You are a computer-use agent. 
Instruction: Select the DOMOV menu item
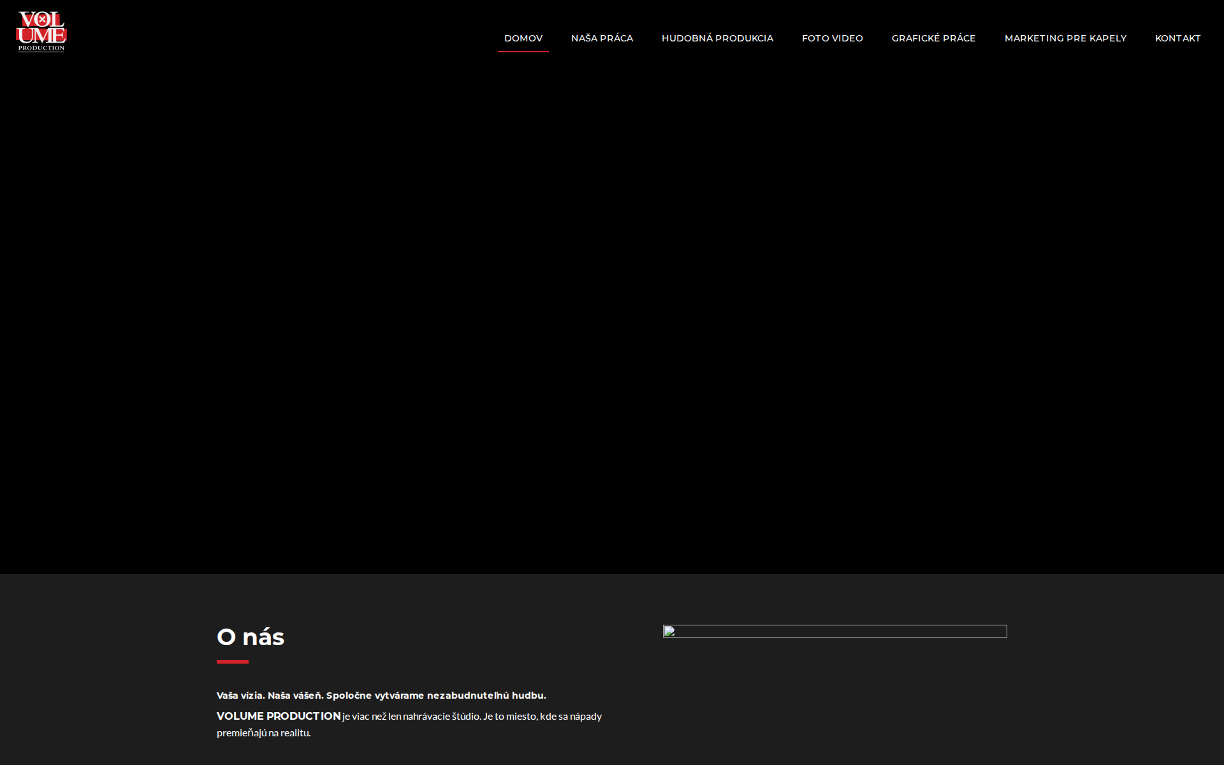click(x=523, y=38)
